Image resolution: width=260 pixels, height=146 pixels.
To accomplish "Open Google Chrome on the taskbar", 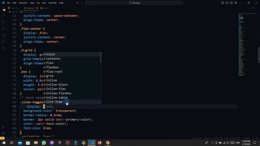I will (x=107, y=143).
